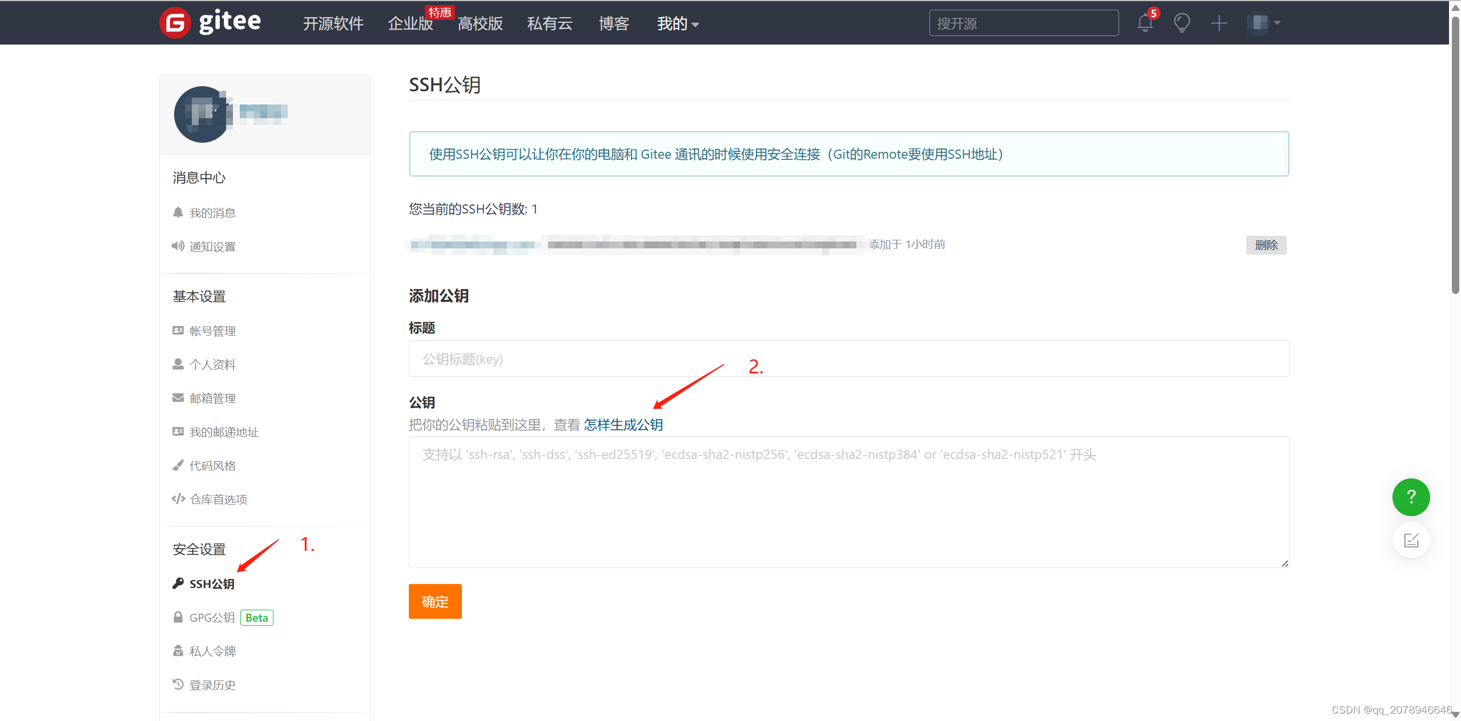Open SSH公钥 key icon sidebar item
The width and height of the screenshot is (1461, 721).
[x=203, y=583]
